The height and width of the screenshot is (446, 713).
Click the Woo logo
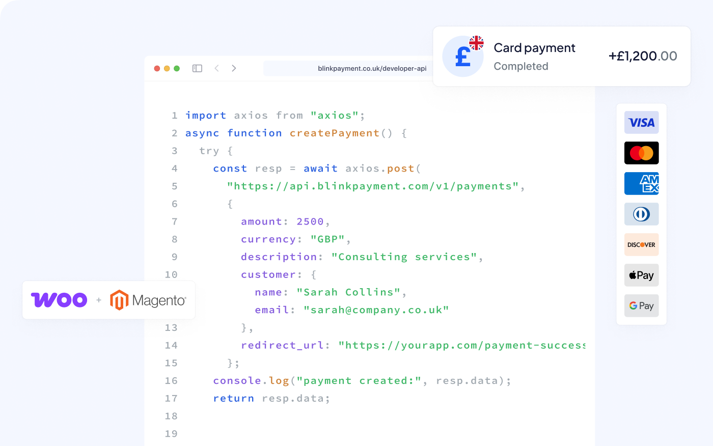59,300
